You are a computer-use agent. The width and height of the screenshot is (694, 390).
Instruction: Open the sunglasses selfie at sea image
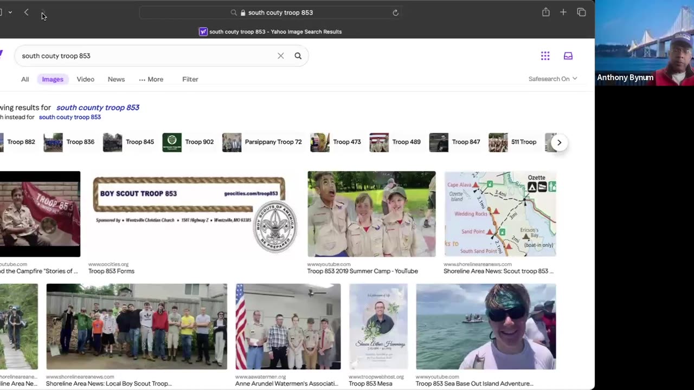click(x=486, y=327)
